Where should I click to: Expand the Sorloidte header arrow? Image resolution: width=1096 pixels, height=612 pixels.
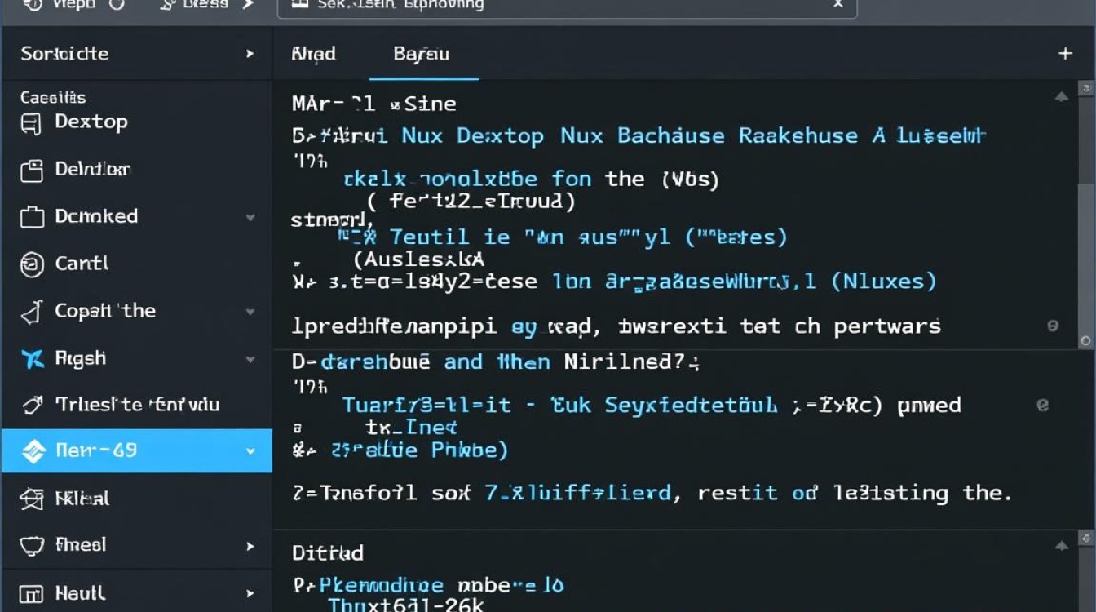point(250,54)
